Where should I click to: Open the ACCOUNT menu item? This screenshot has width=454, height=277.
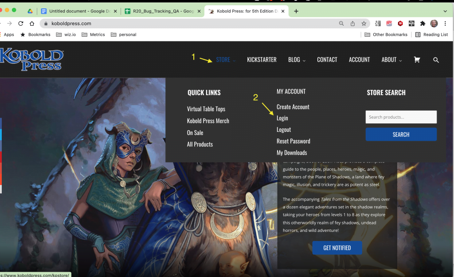point(359,60)
